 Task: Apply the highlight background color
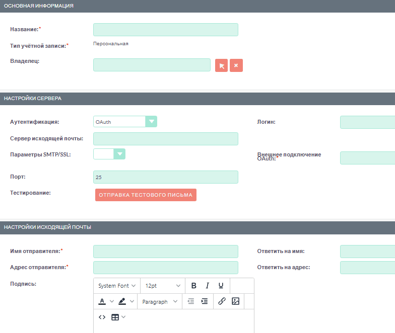coord(122,301)
